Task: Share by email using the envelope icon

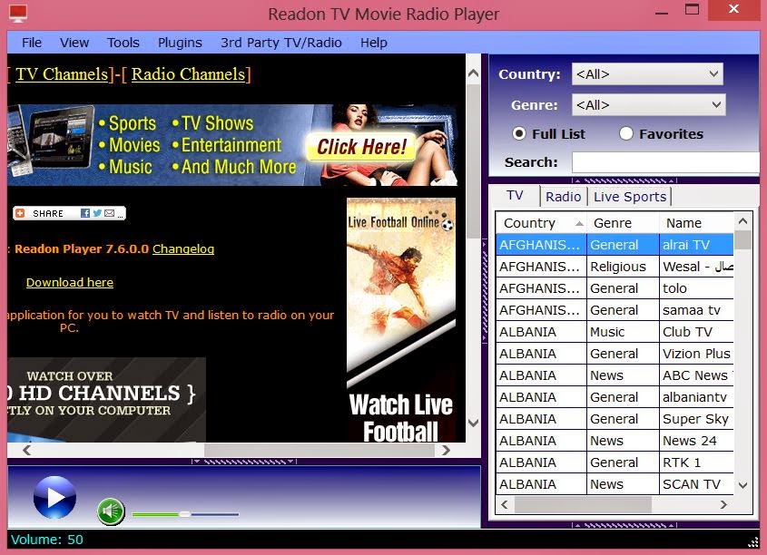Action: 109,212
